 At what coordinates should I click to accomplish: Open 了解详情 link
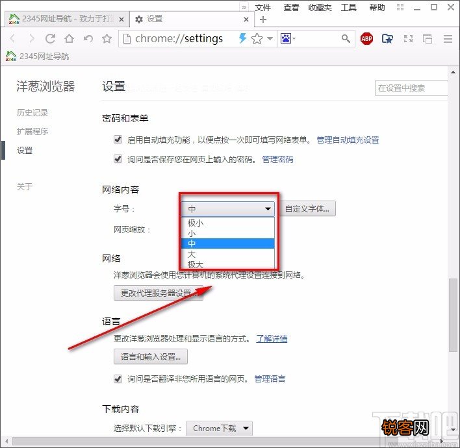coord(272,339)
